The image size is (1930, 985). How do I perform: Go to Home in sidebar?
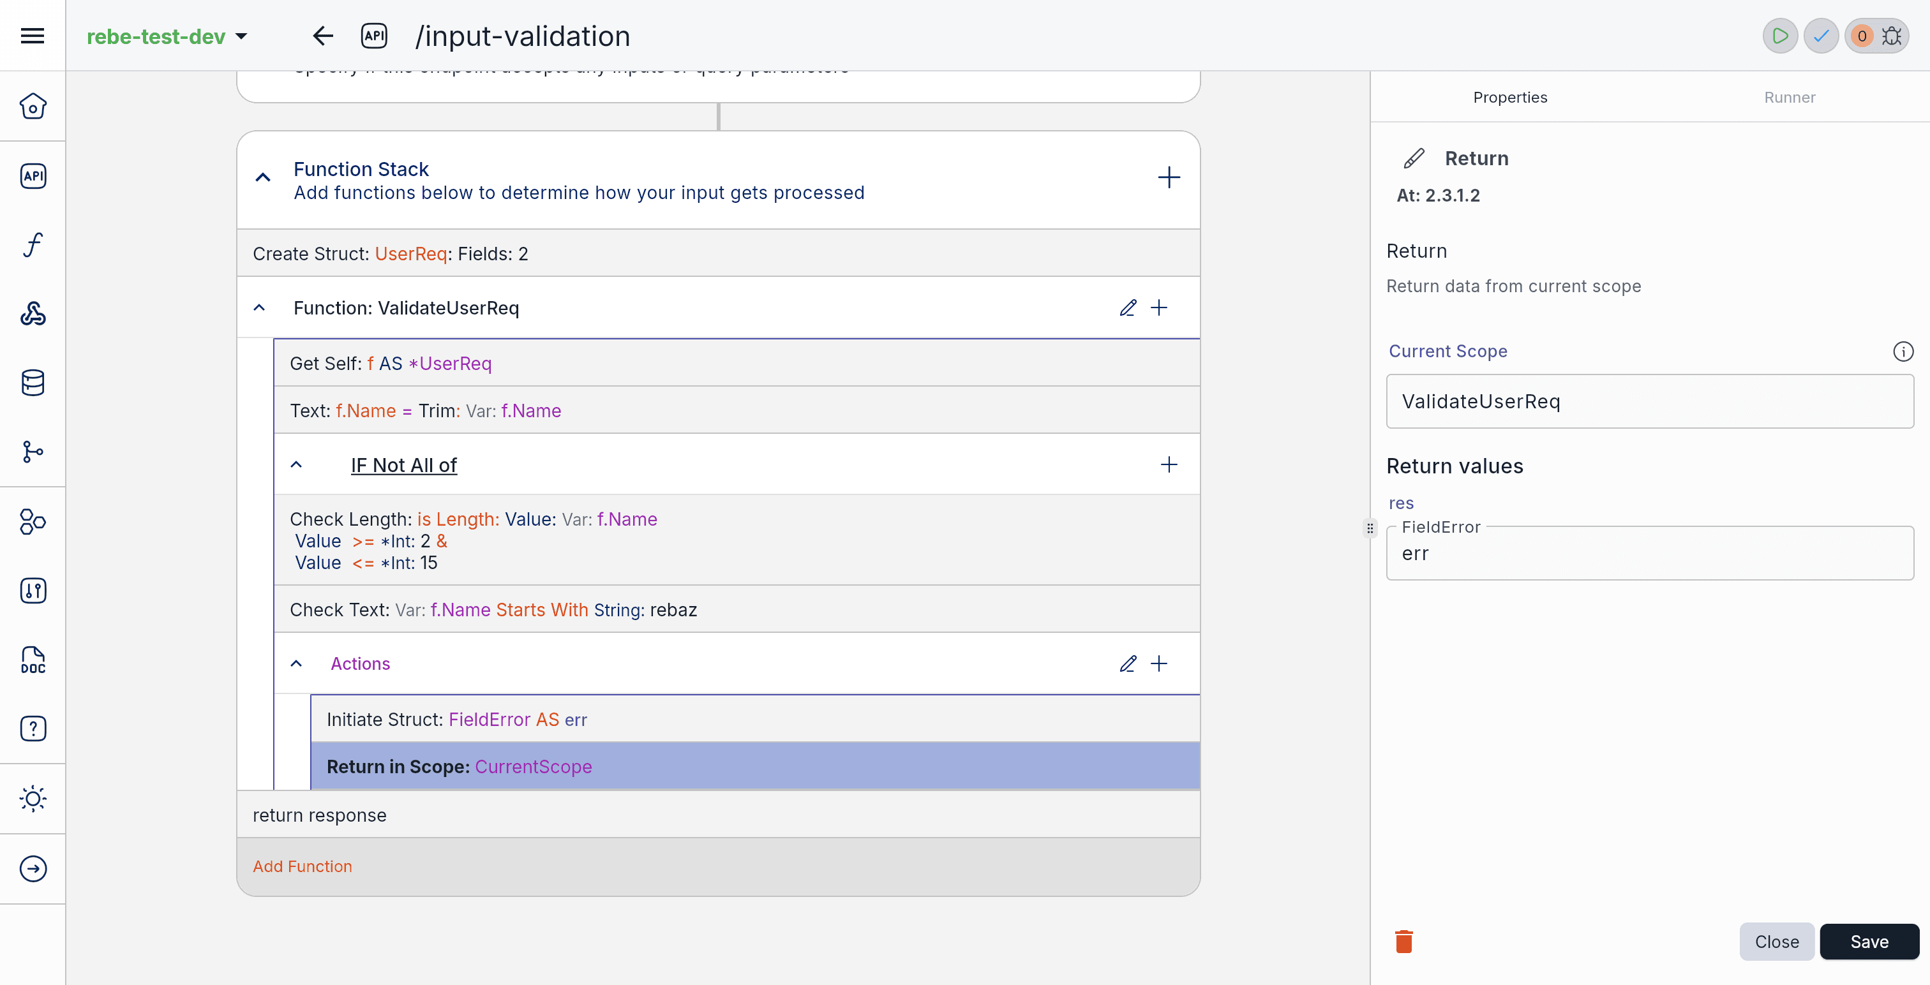32,107
